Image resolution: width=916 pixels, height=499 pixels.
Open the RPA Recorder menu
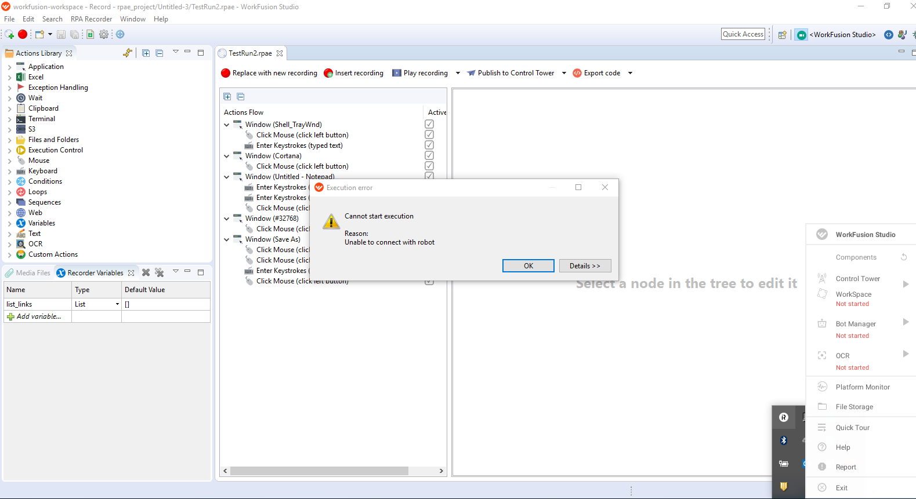click(91, 19)
